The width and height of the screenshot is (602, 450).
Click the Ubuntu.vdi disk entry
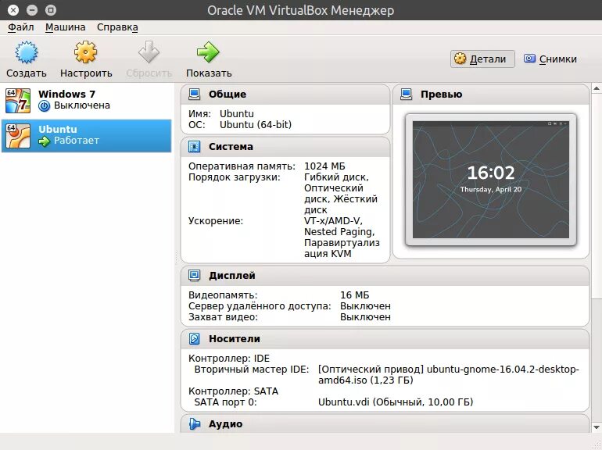[396, 402]
